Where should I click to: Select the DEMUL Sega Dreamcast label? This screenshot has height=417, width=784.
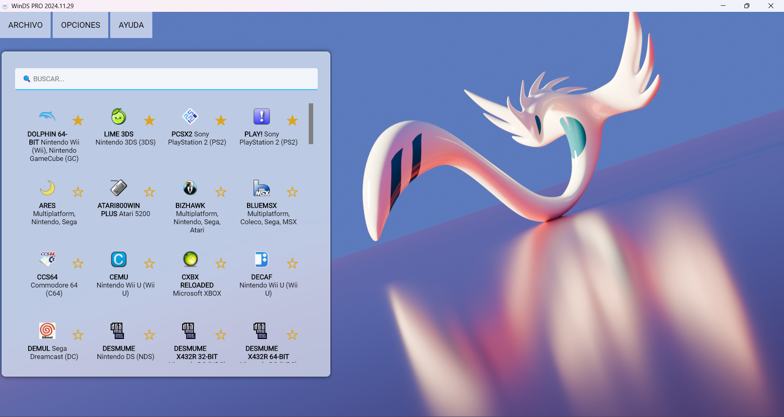[54, 352]
